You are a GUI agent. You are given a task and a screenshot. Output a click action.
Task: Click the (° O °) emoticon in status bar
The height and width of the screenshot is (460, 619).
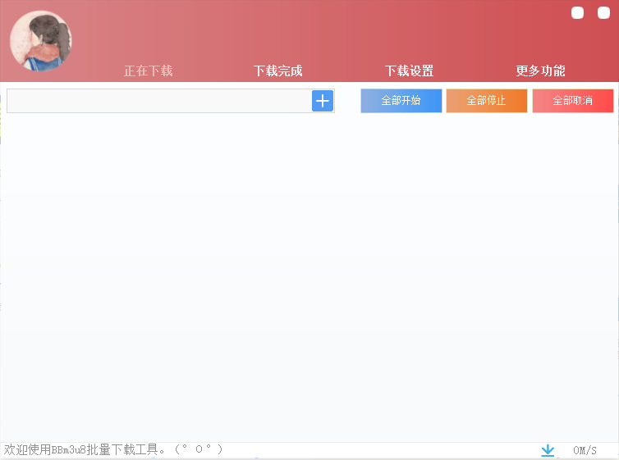coord(199,450)
